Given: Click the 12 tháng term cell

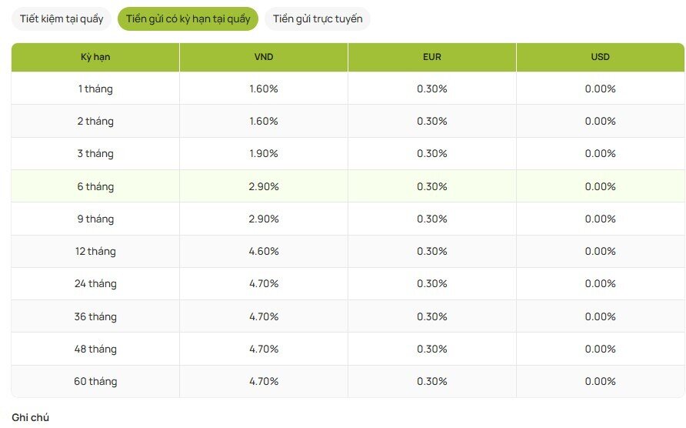Looking at the screenshot, I should pos(95,252).
